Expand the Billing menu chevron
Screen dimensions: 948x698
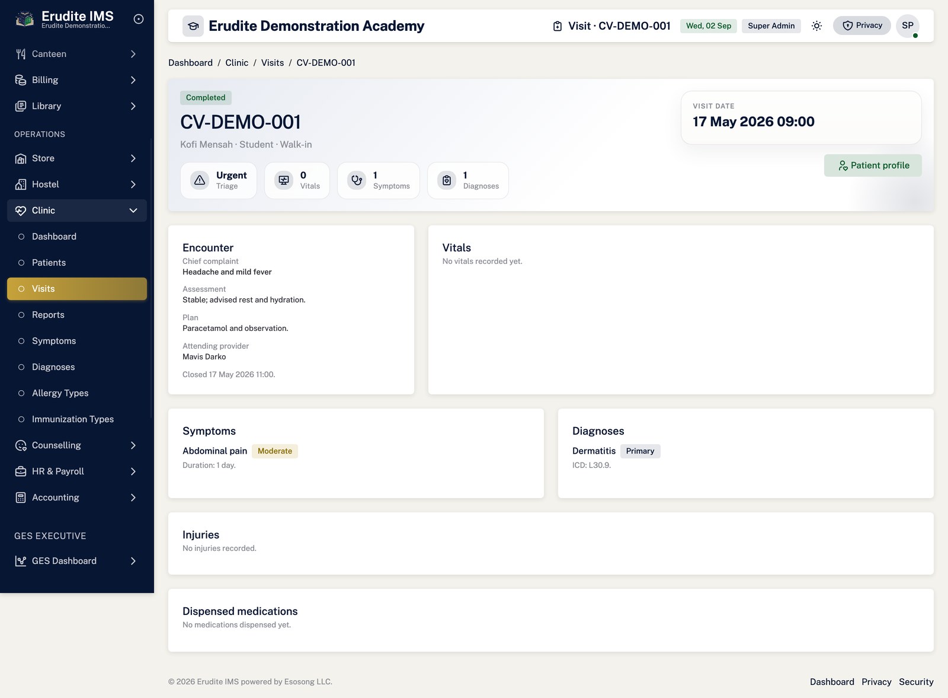coord(133,80)
